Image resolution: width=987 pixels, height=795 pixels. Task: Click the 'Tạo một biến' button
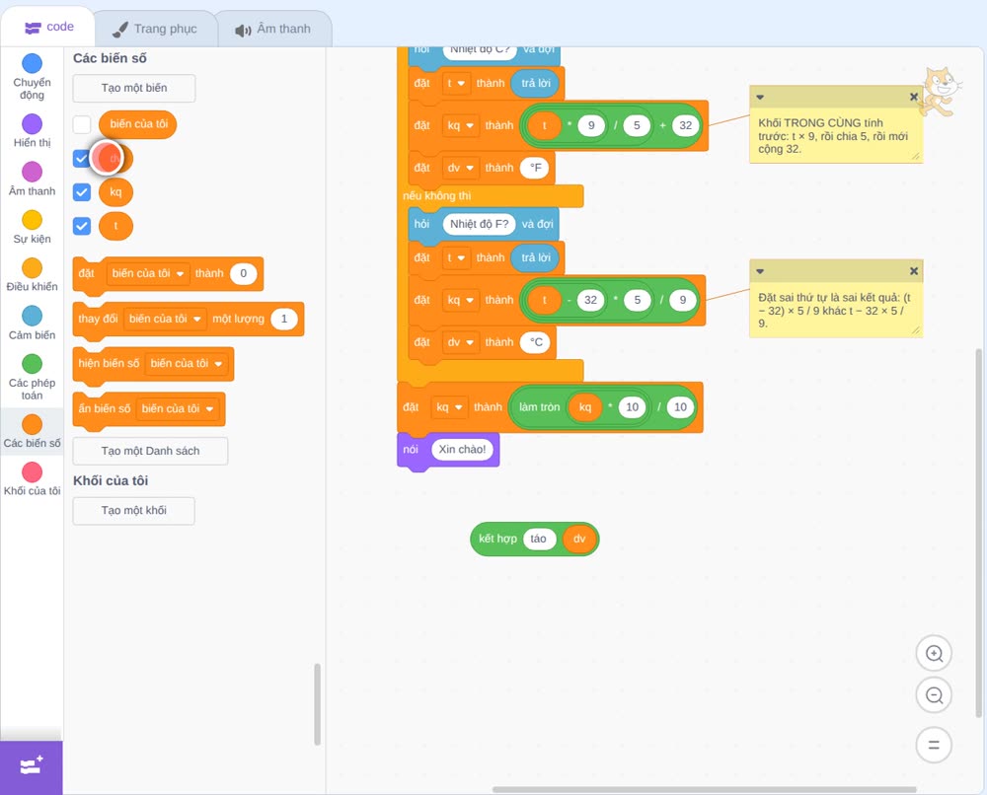[134, 88]
